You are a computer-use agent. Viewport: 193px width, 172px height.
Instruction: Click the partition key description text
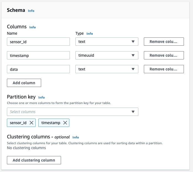click(59, 103)
